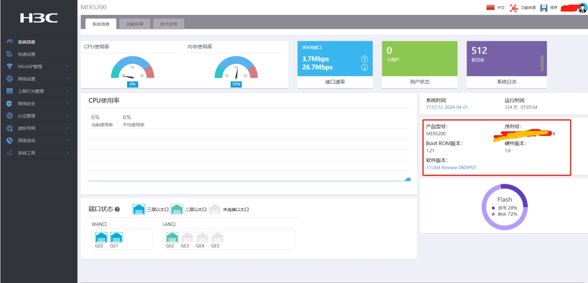Expand the 虚拟专网 menu chevron

(x=67, y=128)
